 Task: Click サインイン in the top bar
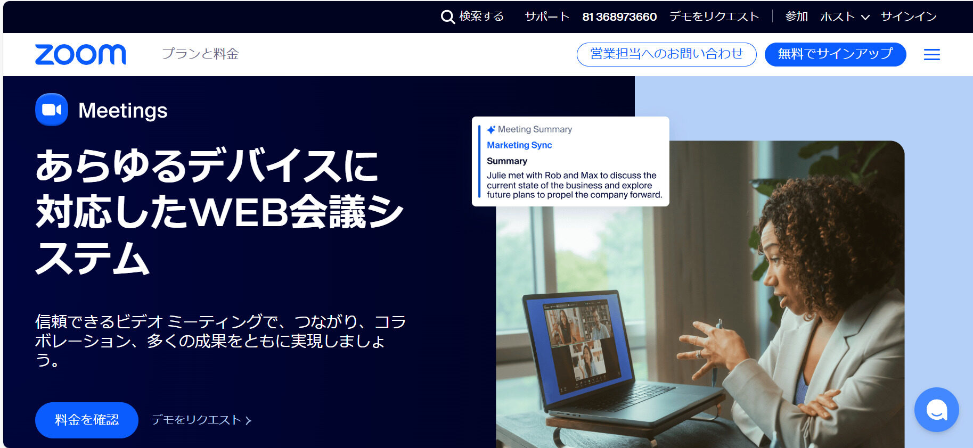(909, 17)
